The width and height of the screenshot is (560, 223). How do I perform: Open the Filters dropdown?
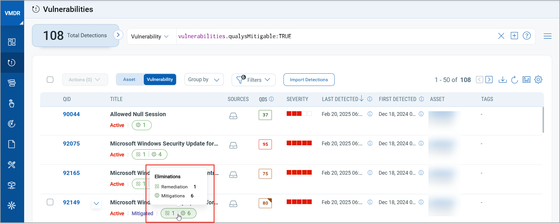pyautogui.click(x=254, y=79)
